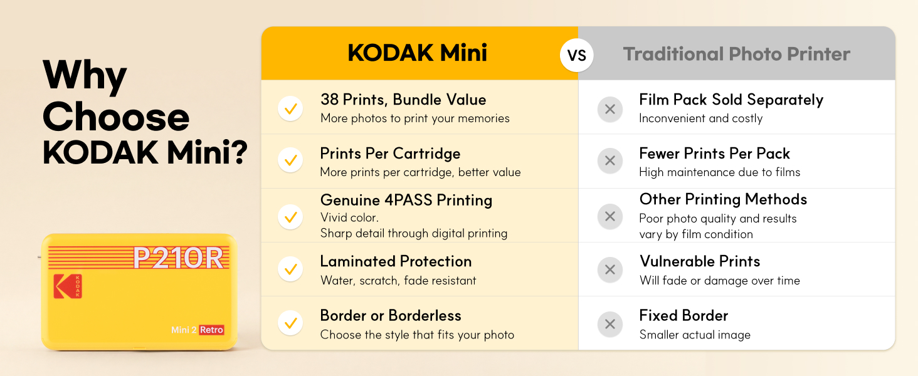This screenshot has height=376, width=918.
Task: Click the checkmark next to Prints Per Cartridge
Action: coord(290,161)
